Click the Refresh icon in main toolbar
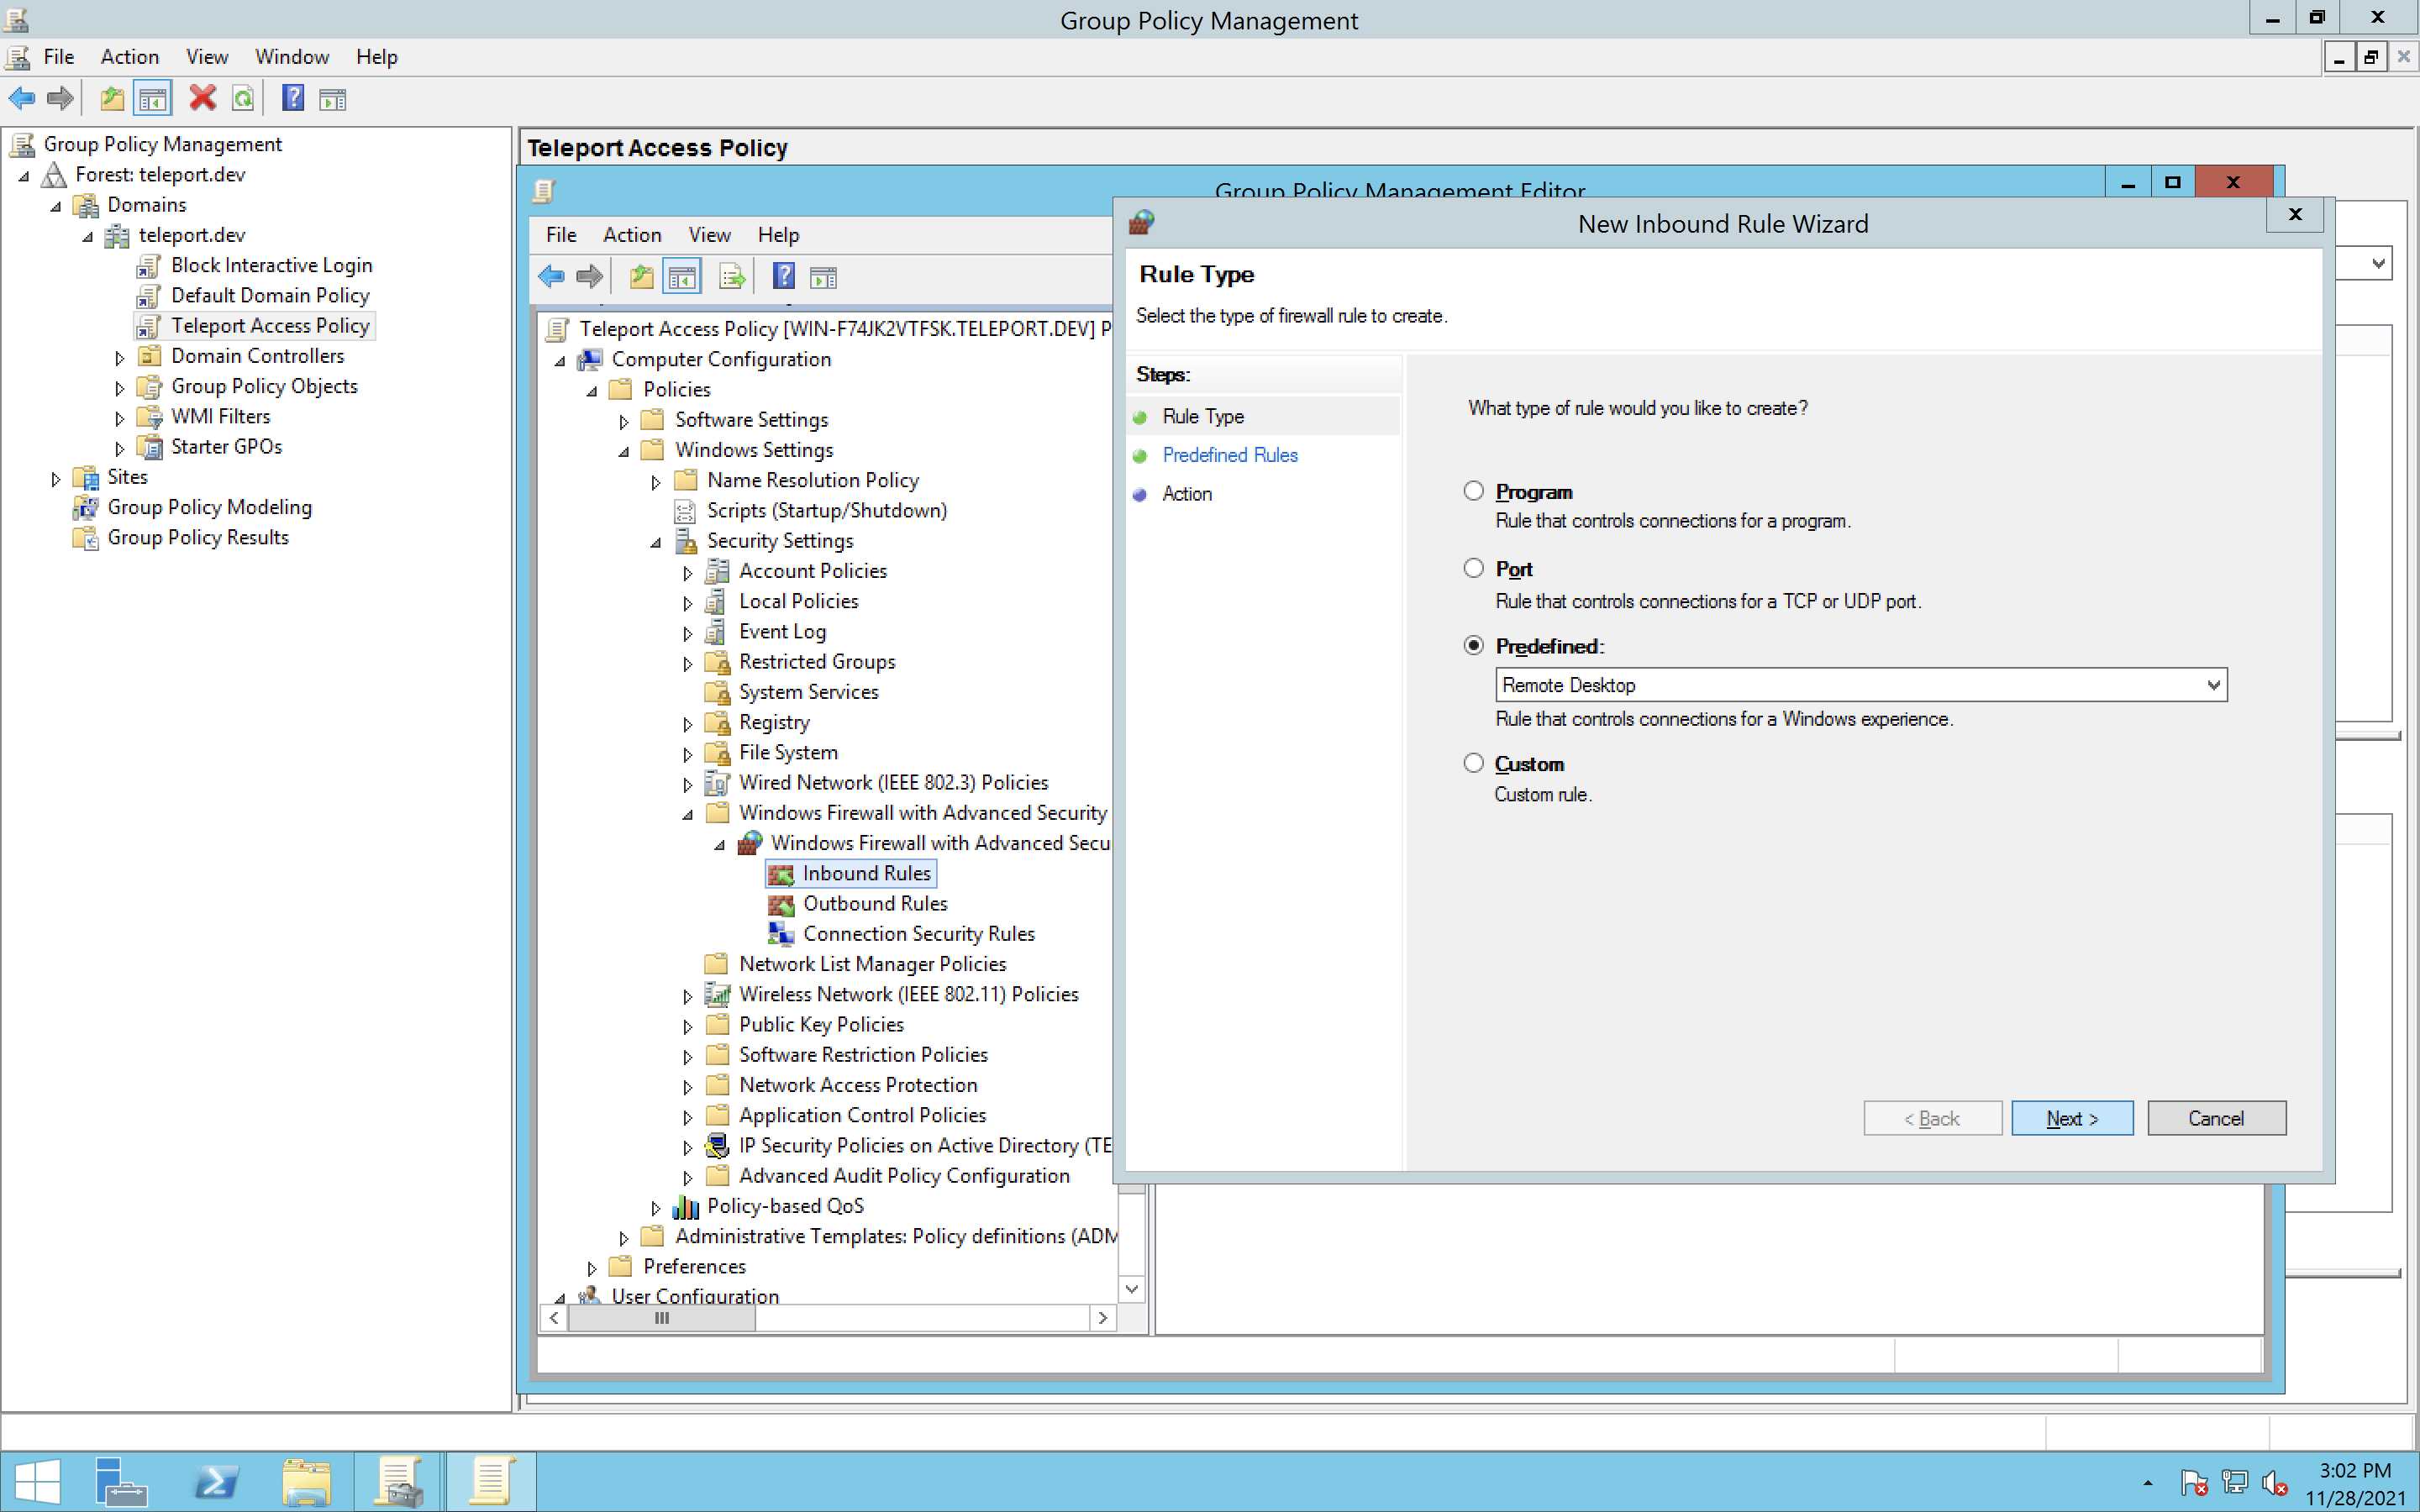2420x1512 pixels. (x=243, y=98)
